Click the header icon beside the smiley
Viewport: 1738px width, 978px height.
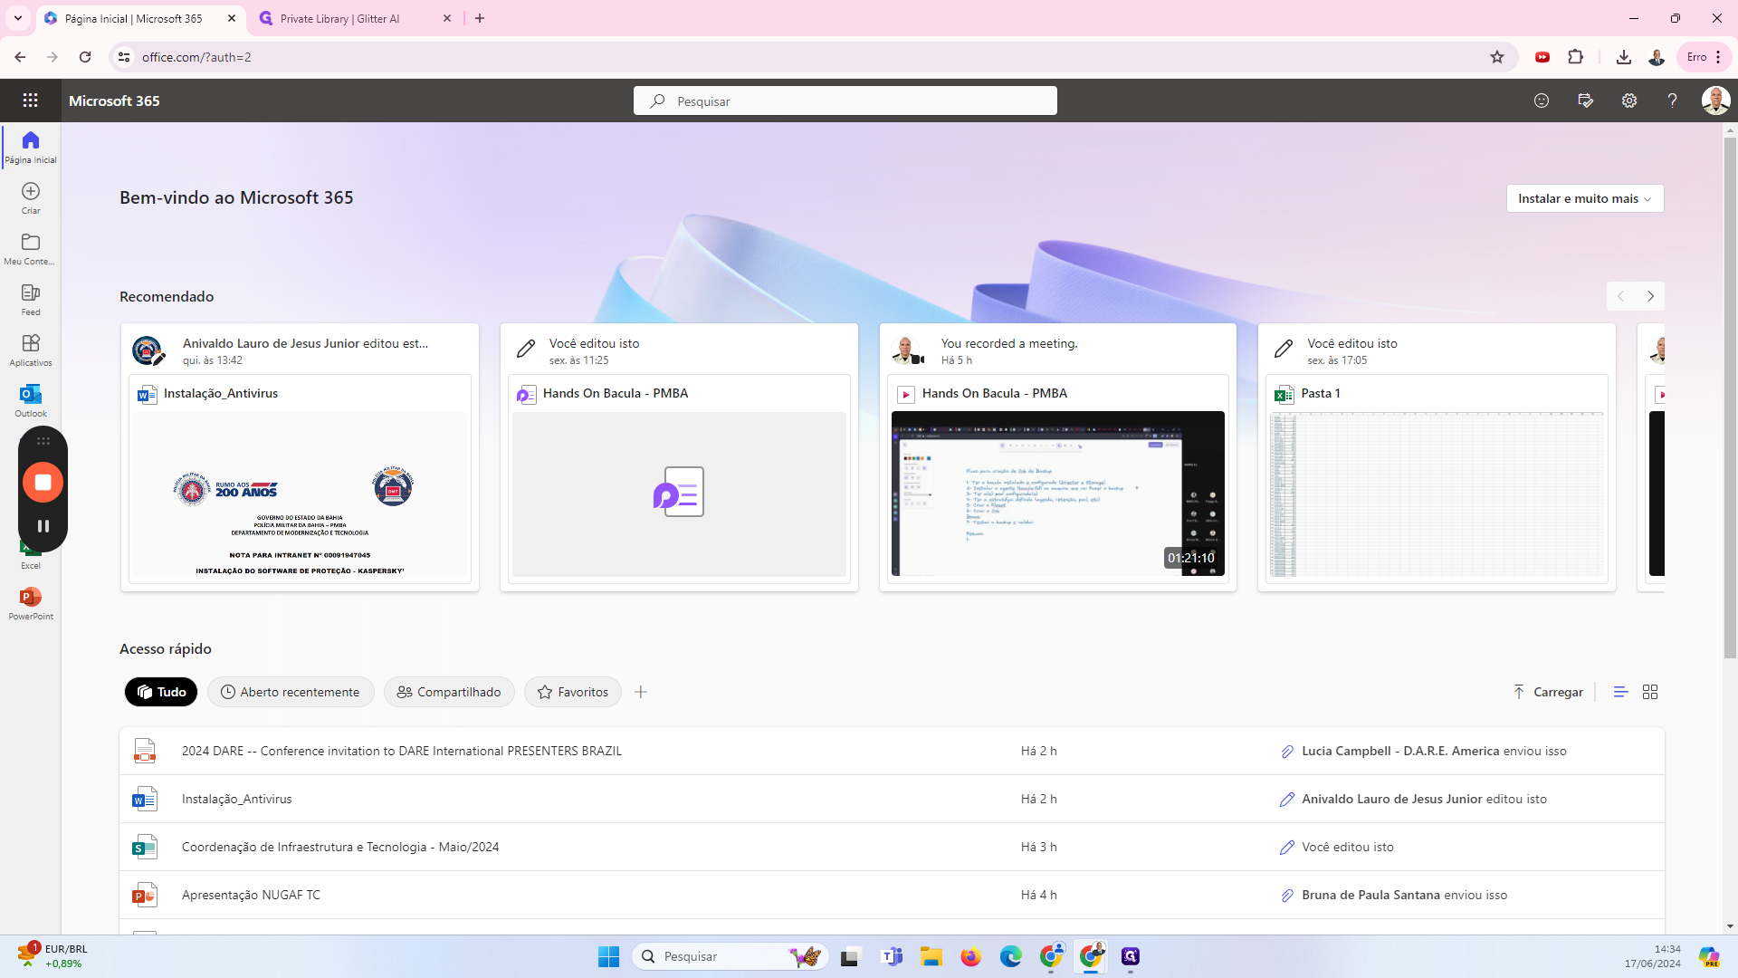pos(1585,101)
